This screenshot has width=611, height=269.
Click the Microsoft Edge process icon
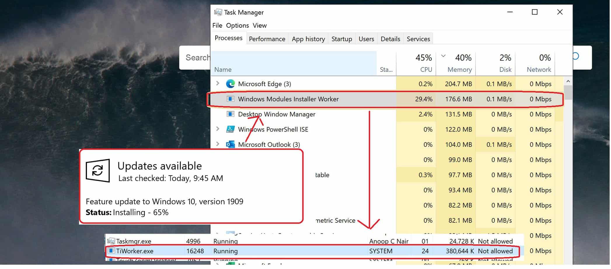tap(231, 84)
